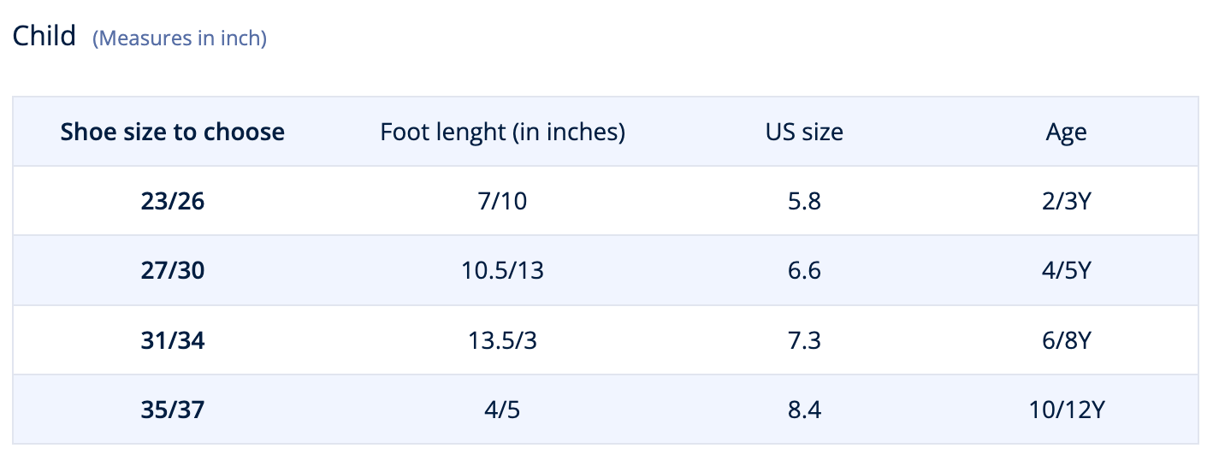Click the 10/12Y age cell
Image resolution: width=1213 pixels, height=460 pixels.
pos(1066,410)
